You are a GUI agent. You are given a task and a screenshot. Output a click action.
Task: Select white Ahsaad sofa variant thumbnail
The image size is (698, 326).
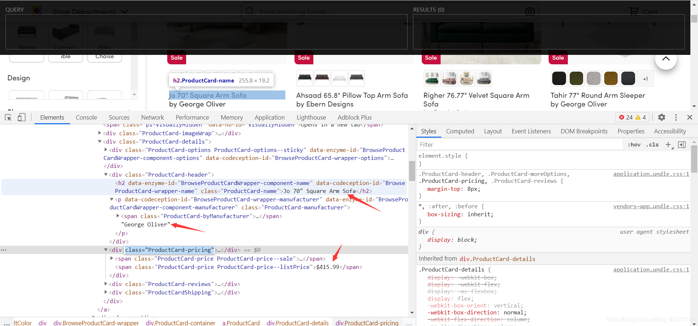click(339, 78)
